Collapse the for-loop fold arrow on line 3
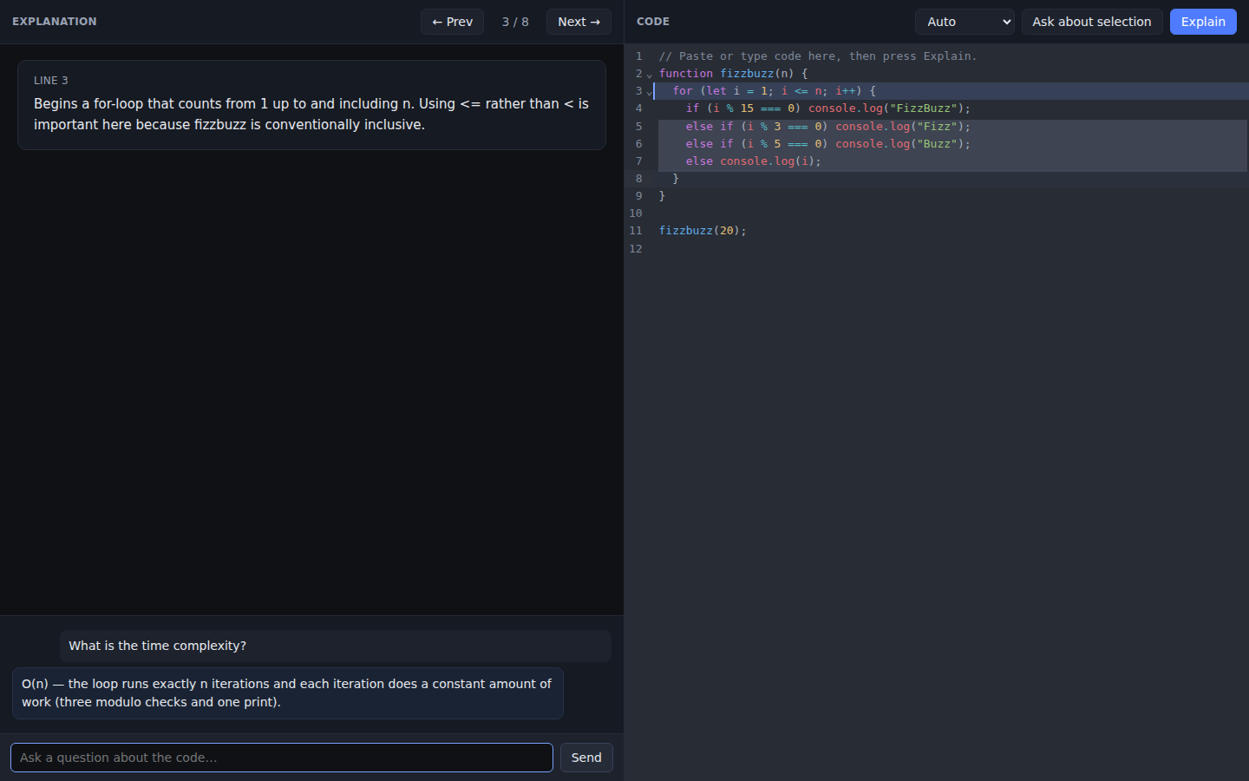Screen dimensions: 1249x781 point(649,92)
